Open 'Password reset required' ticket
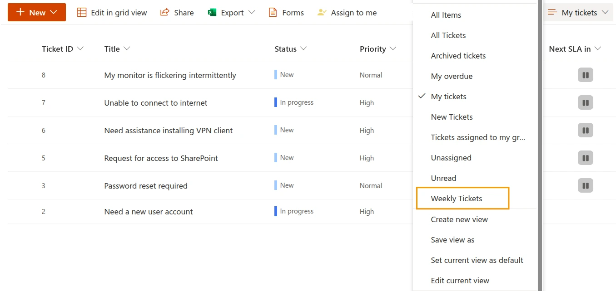This screenshot has height=291, width=616. click(x=146, y=186)
